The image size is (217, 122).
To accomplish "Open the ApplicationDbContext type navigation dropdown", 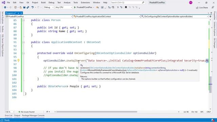I will [x=107, y=17].
